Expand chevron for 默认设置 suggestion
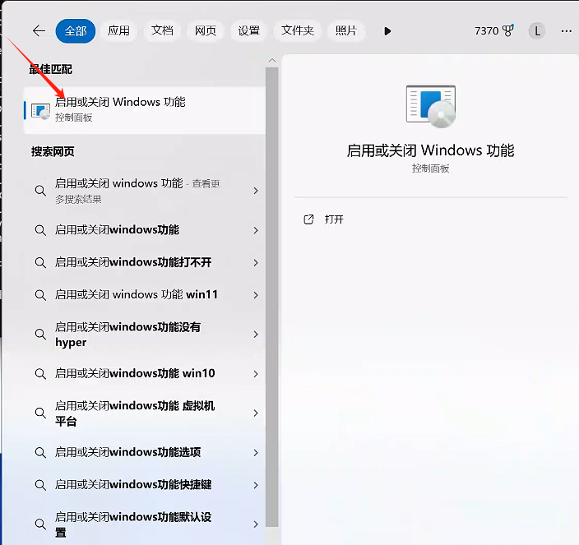Viewport: 579px width, 545px height. click(x=256, y=524)
